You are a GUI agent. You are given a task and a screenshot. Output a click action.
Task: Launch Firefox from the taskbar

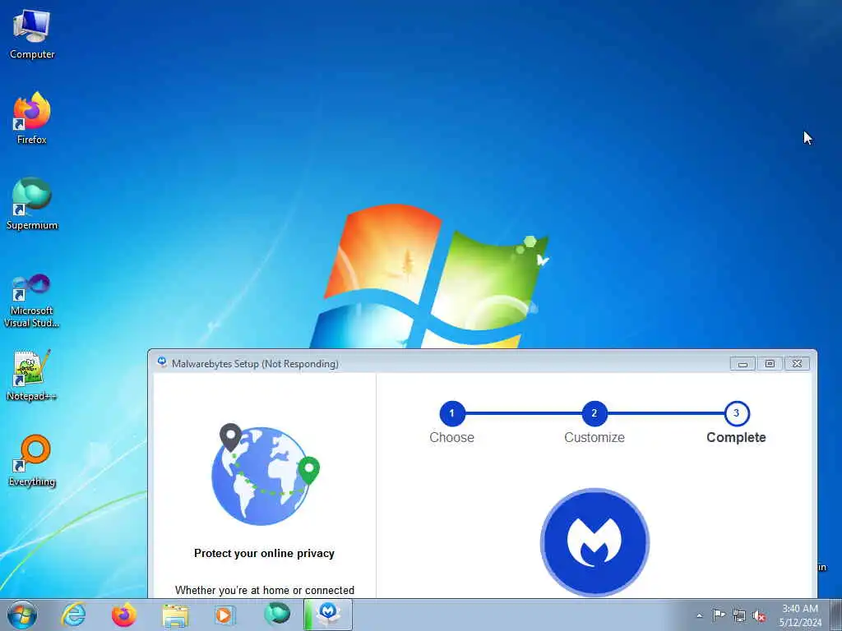coord(123,615)
